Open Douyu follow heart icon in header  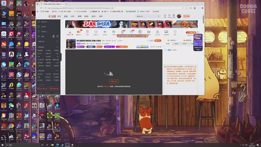pos(169,16)
